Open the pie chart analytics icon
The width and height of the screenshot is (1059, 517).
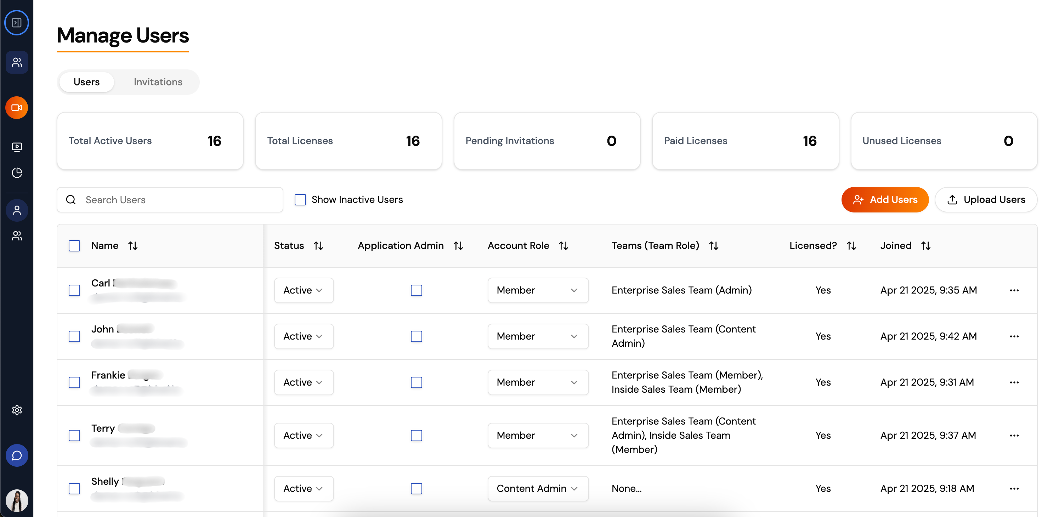(x=16, y=172)
